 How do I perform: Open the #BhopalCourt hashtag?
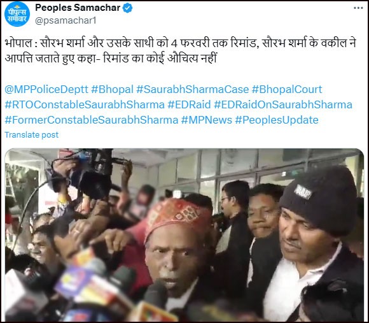click(x=287, y=90)
